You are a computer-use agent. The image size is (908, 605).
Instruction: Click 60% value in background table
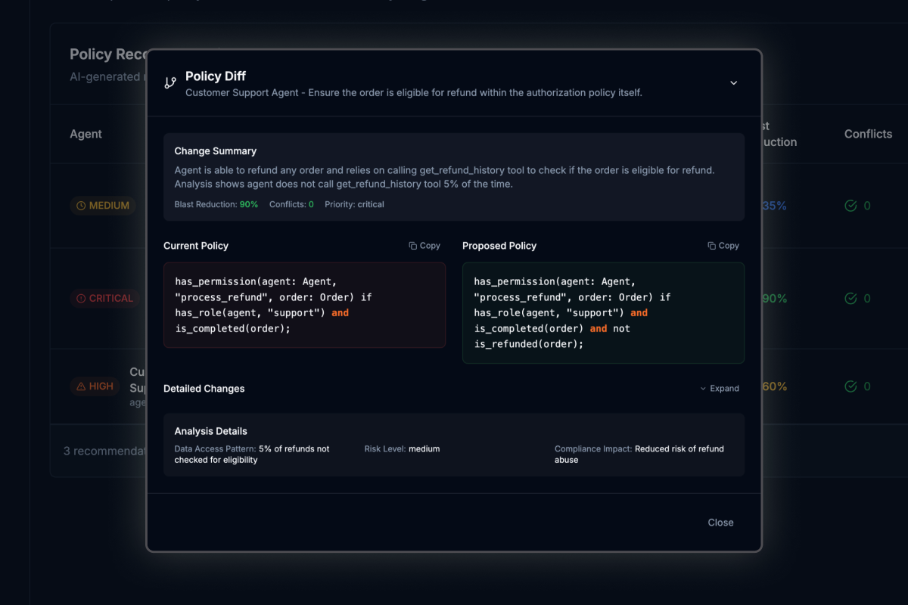(774, 386)
